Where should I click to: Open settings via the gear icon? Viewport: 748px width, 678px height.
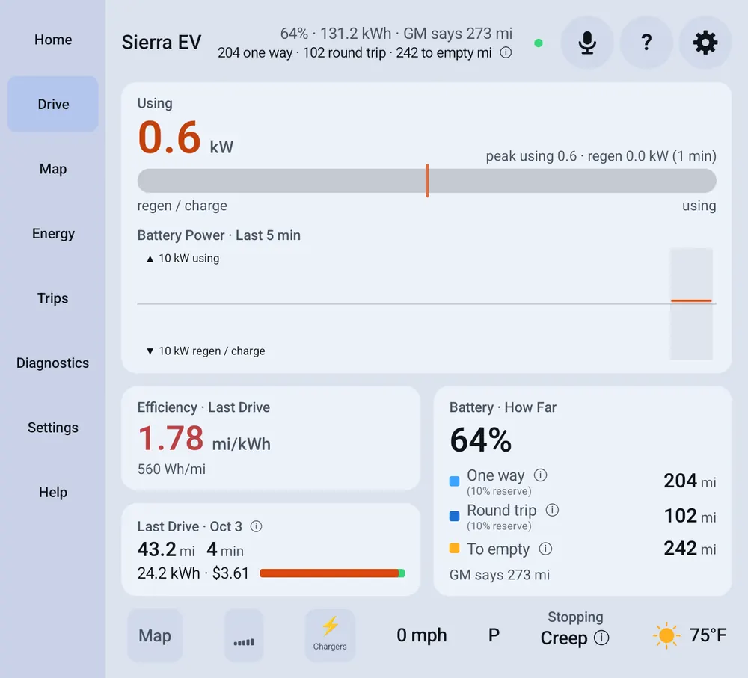tap(705, 43)
